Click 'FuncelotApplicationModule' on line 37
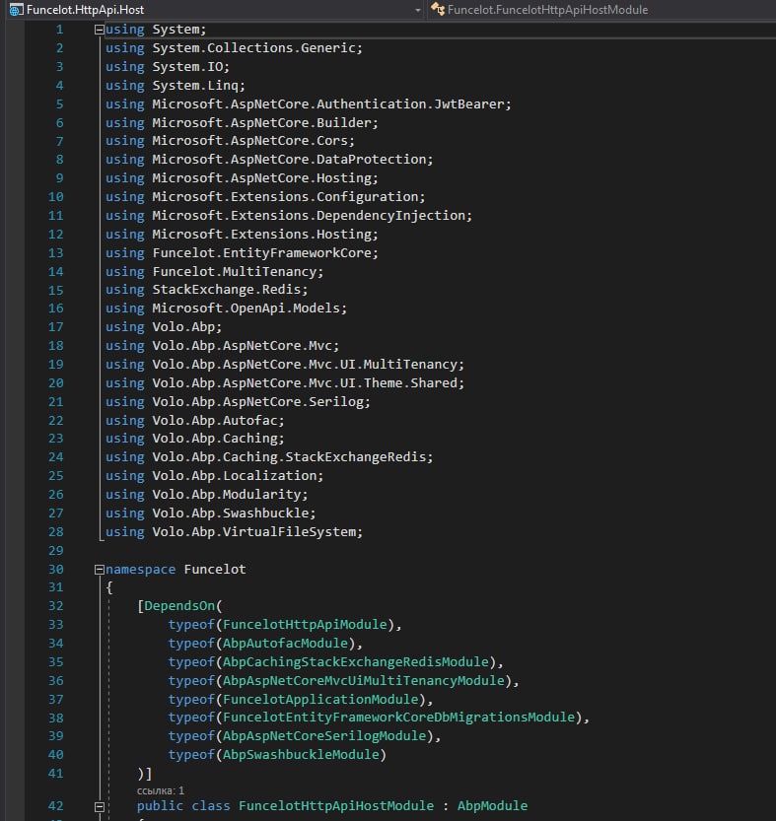 point(320,700)
